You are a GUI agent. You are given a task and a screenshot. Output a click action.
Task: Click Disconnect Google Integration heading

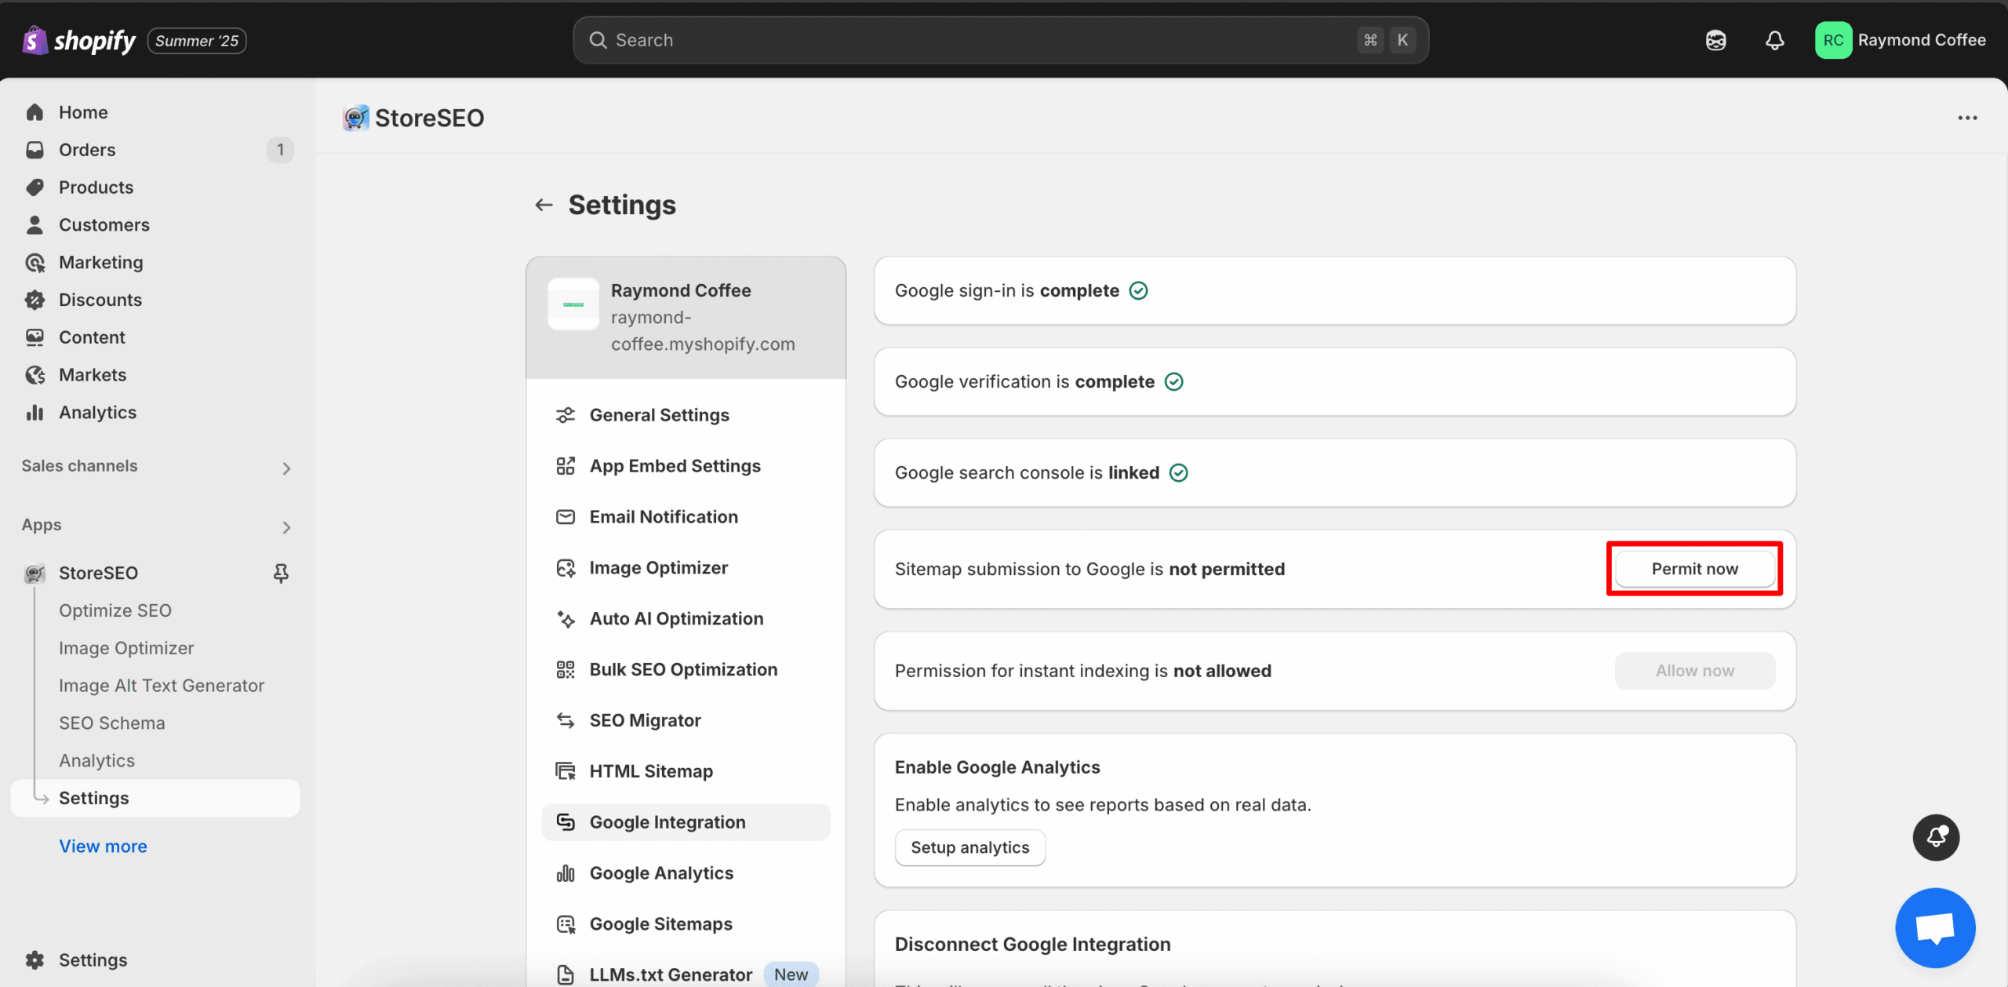click(1032, 945)
